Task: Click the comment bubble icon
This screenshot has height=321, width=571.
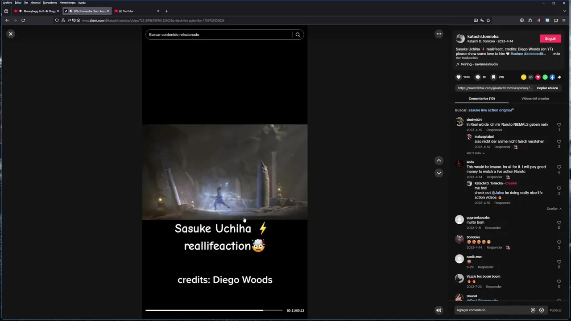Action: click(x=477, y=77)
